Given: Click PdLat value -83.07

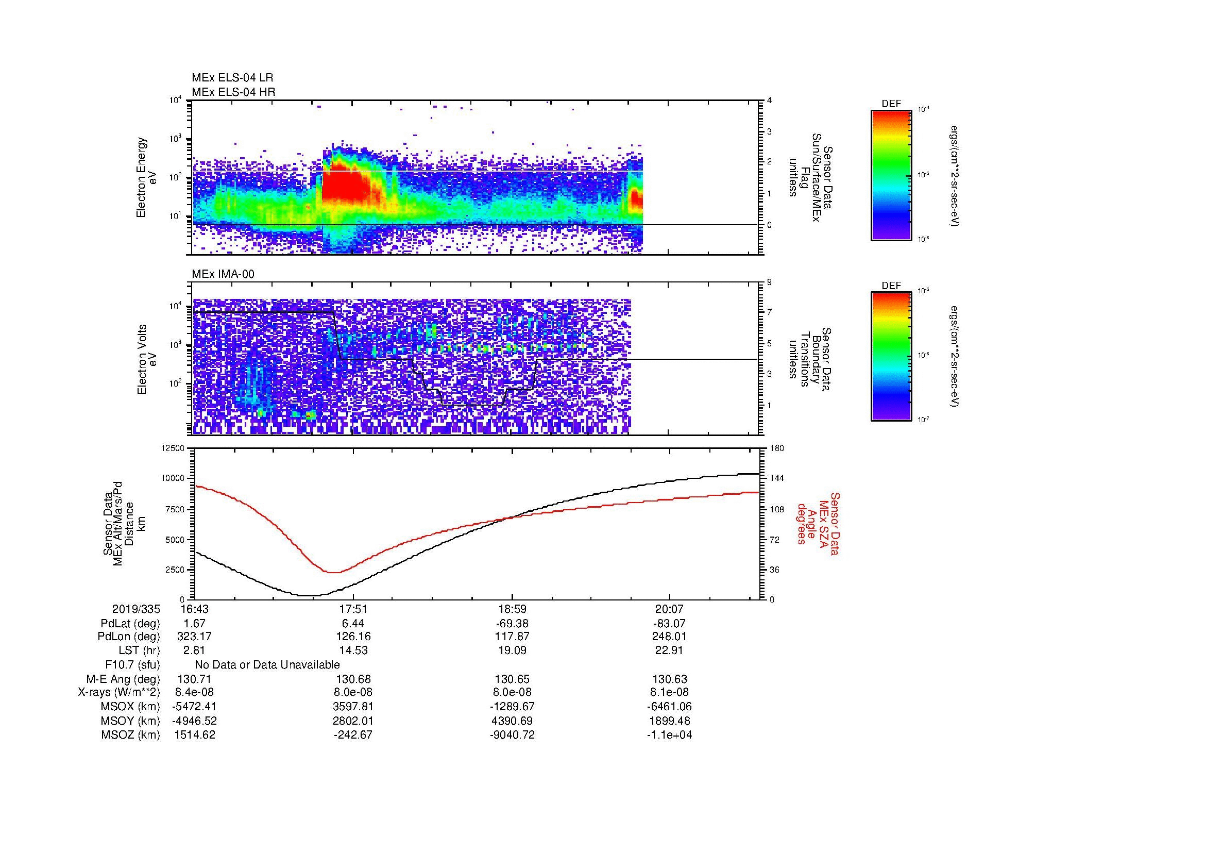Looking at the screenshot, I should click(670, 624).
